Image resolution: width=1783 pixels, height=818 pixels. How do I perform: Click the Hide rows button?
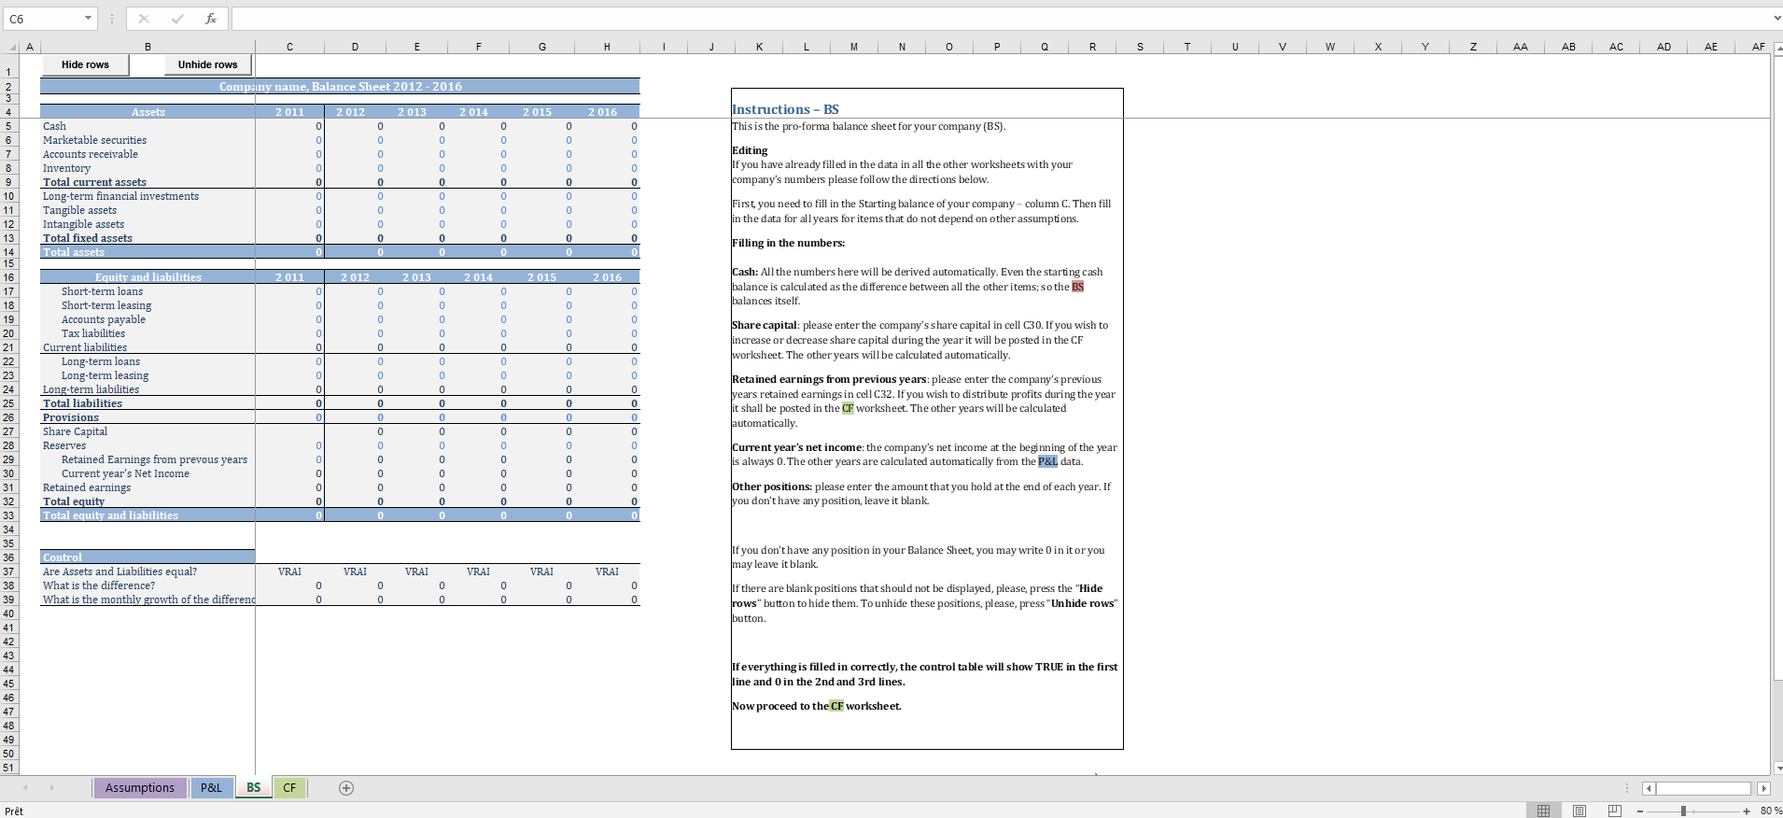coord(85,64)
